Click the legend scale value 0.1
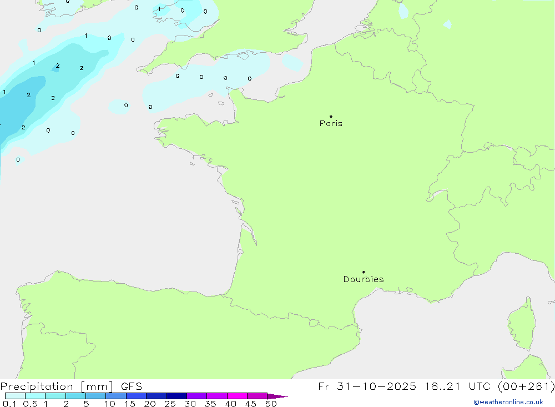The height and width of the screenshot is (407, 555). tap(9, 404)
